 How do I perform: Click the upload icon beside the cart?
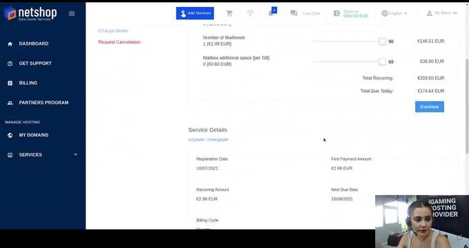tap(250, 13)
